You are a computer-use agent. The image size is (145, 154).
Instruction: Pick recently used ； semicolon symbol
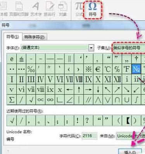click(x=60, y=121)
